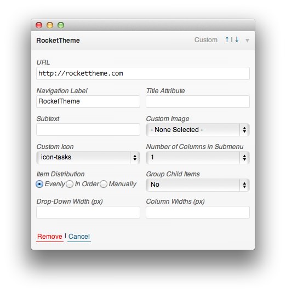Click the green zoom window button
This screenshot has width=286, height=293.
click(61, 25)
